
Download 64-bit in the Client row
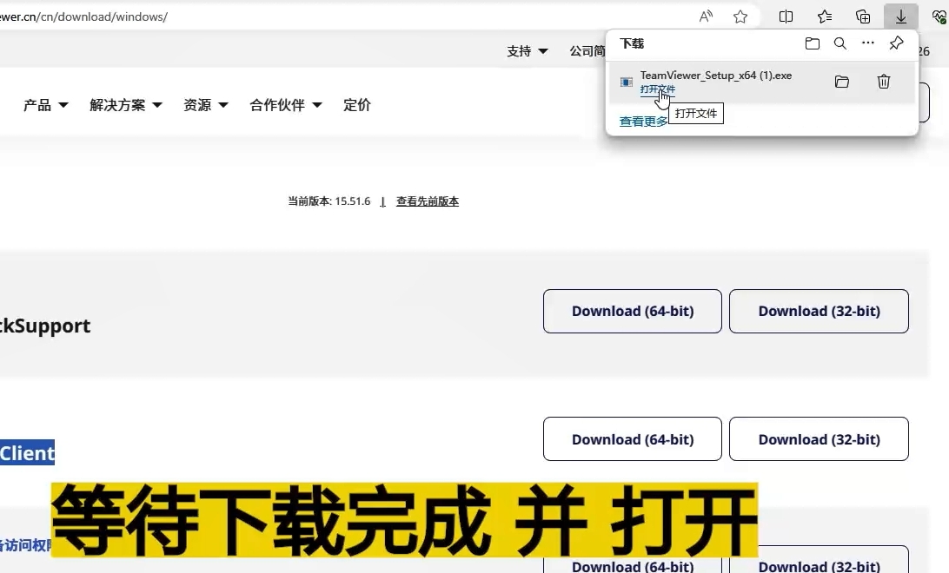[633, 439]
